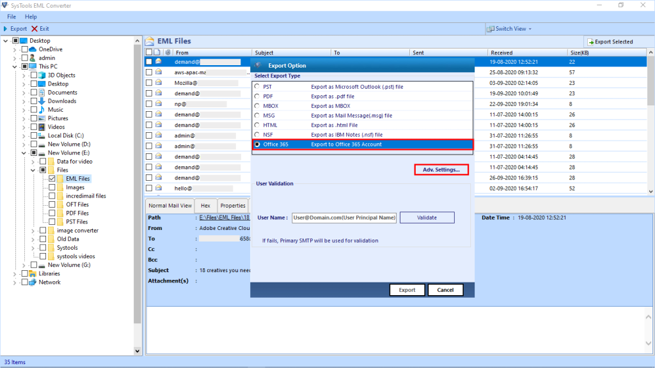Viewport: 655px width, 368px height.
Task: Open Adv. Settings in Export Option dialog
Action: 441,170
